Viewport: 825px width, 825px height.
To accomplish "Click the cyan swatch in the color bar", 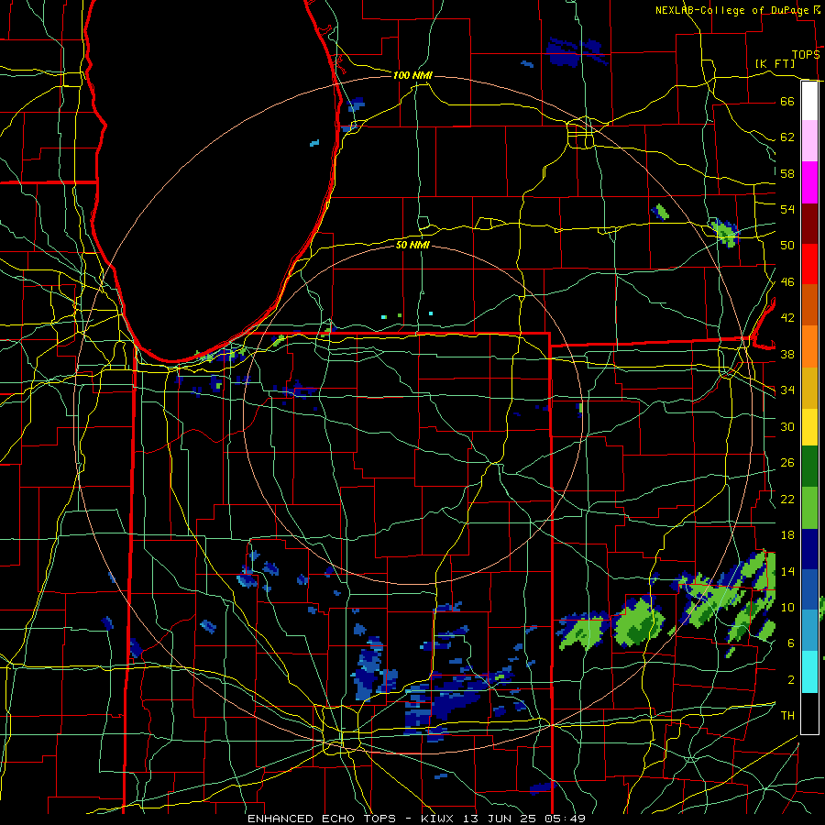I will 809,672.
